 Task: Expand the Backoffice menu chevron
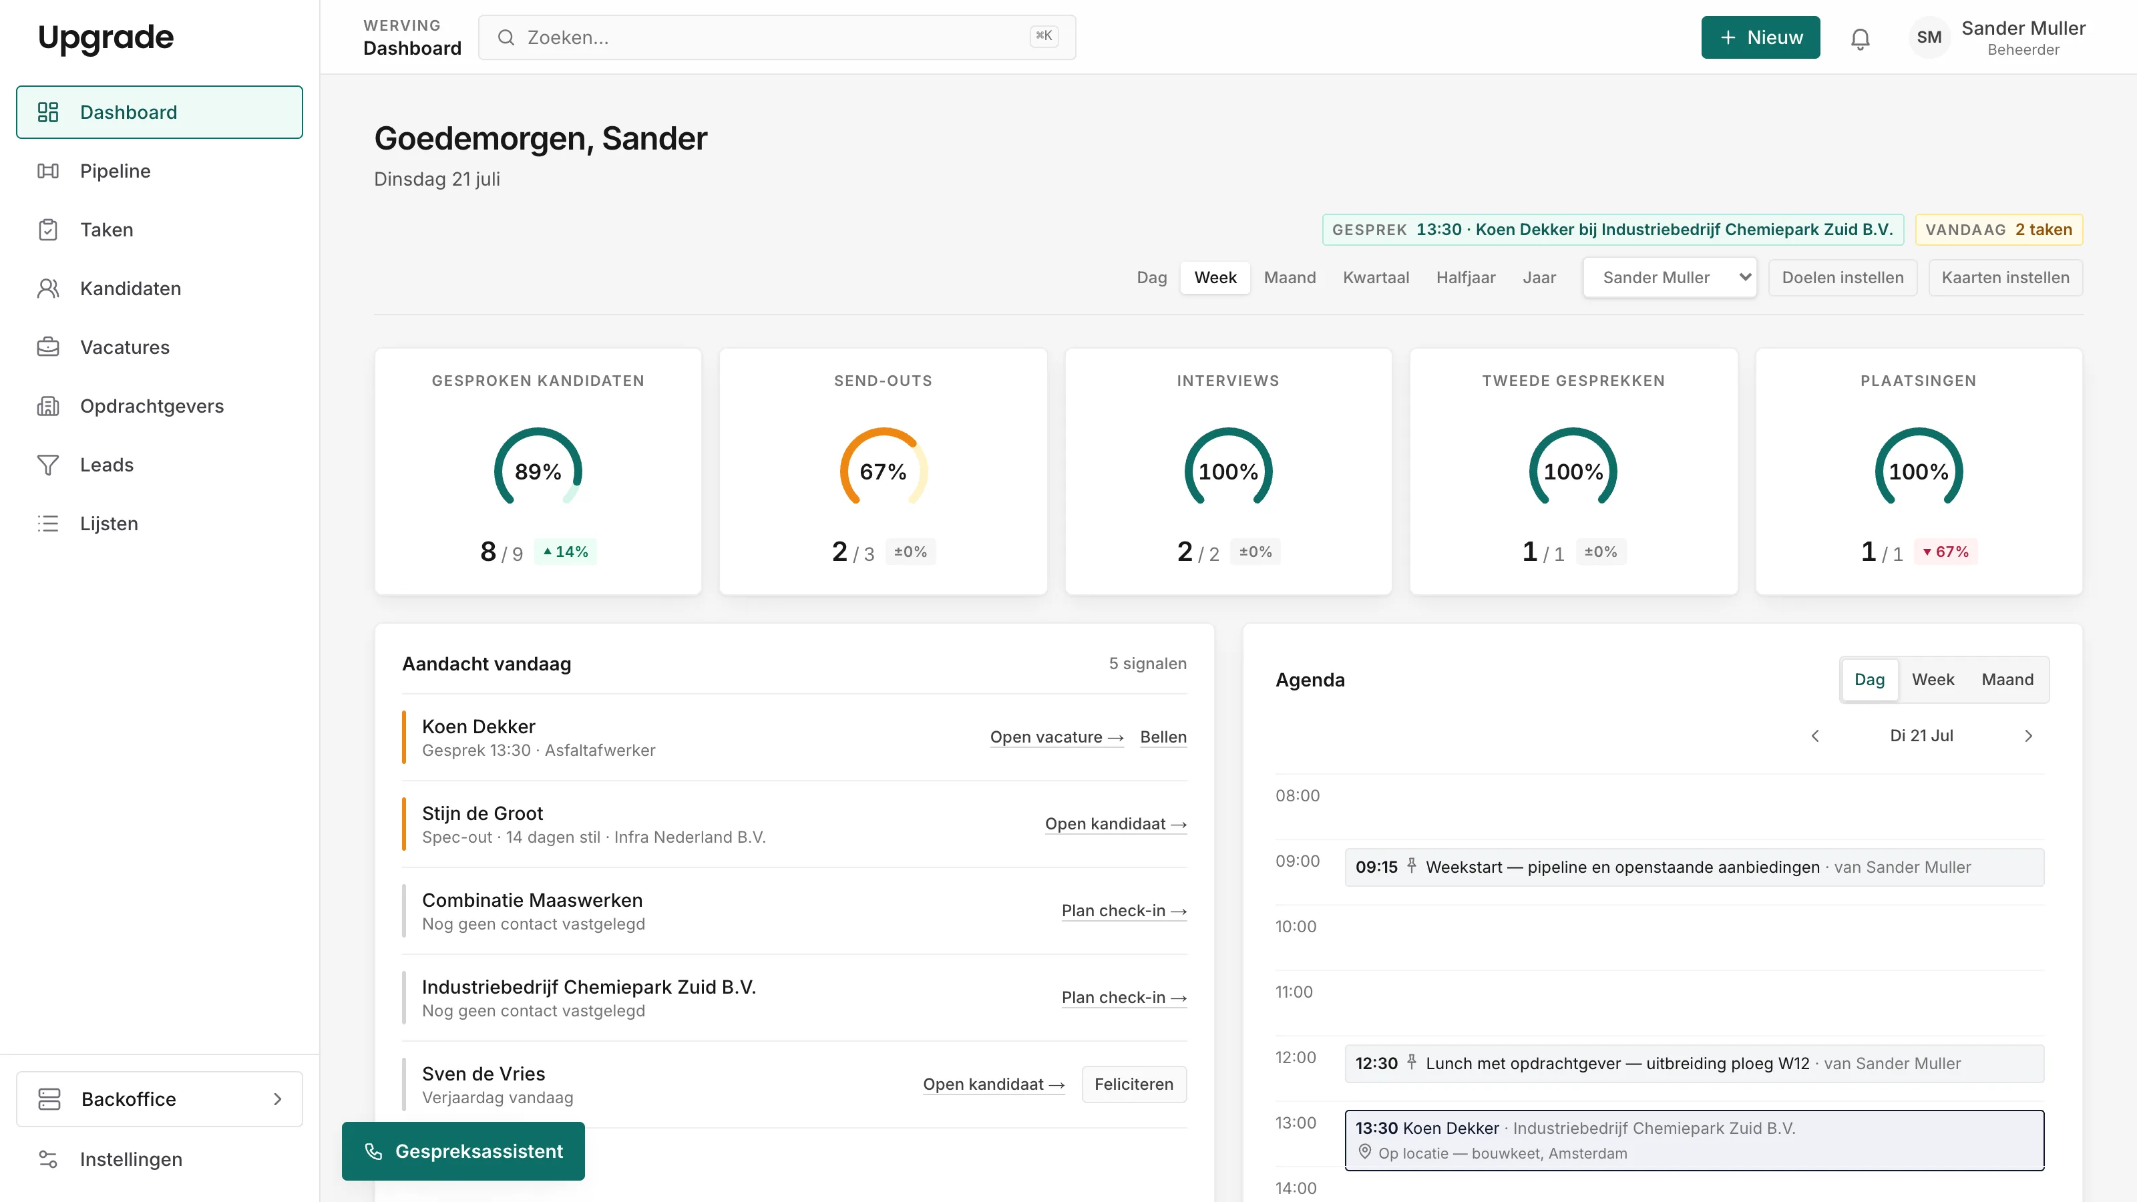[278, 1099]
